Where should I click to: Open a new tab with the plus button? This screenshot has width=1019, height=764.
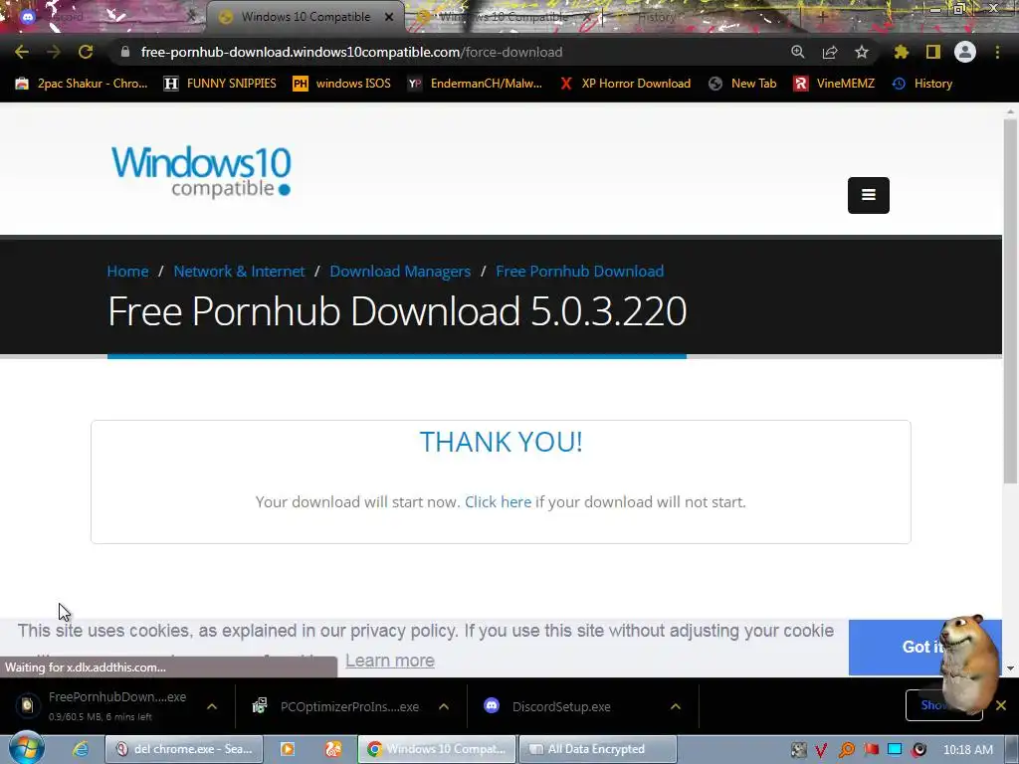coord(822,17)
